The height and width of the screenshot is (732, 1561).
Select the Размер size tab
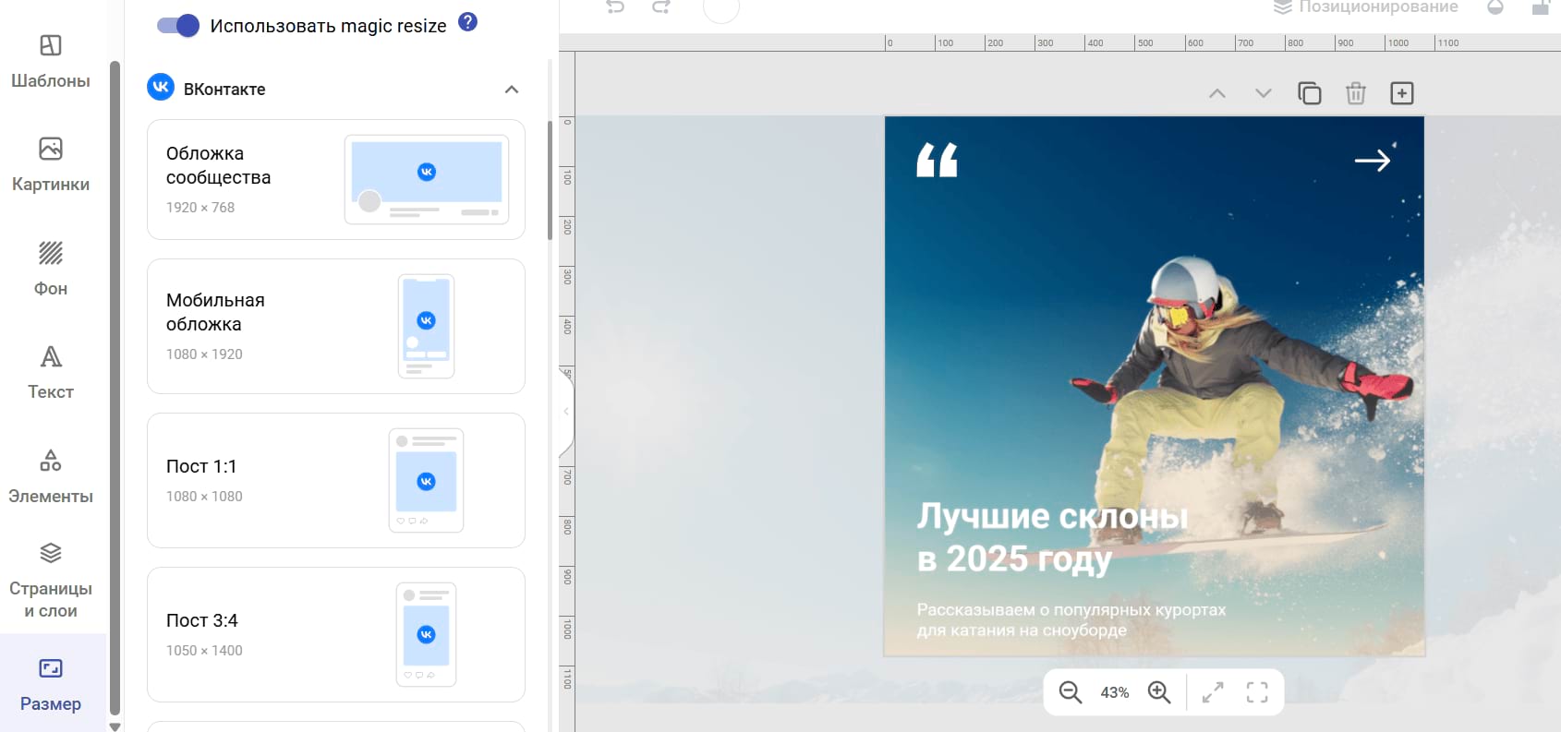coord(51,684)
